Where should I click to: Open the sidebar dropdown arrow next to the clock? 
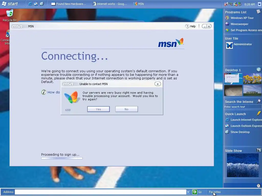point(259,4)
